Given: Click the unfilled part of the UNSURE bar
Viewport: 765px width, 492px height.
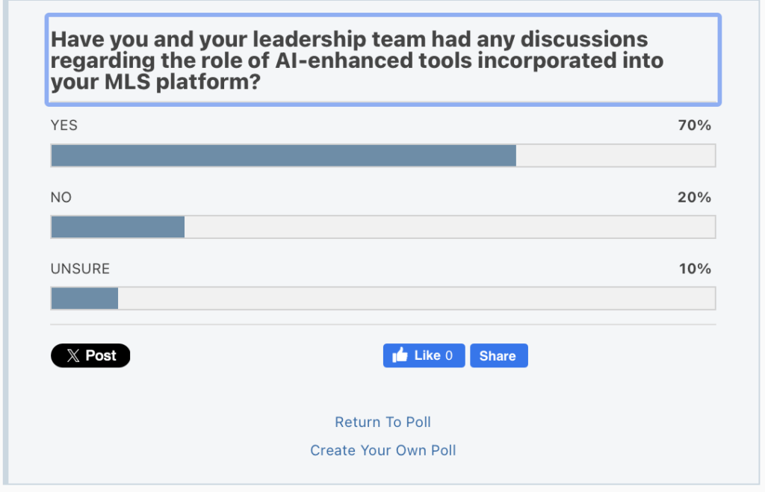Looking at the screenshot, I should point(416,298).
